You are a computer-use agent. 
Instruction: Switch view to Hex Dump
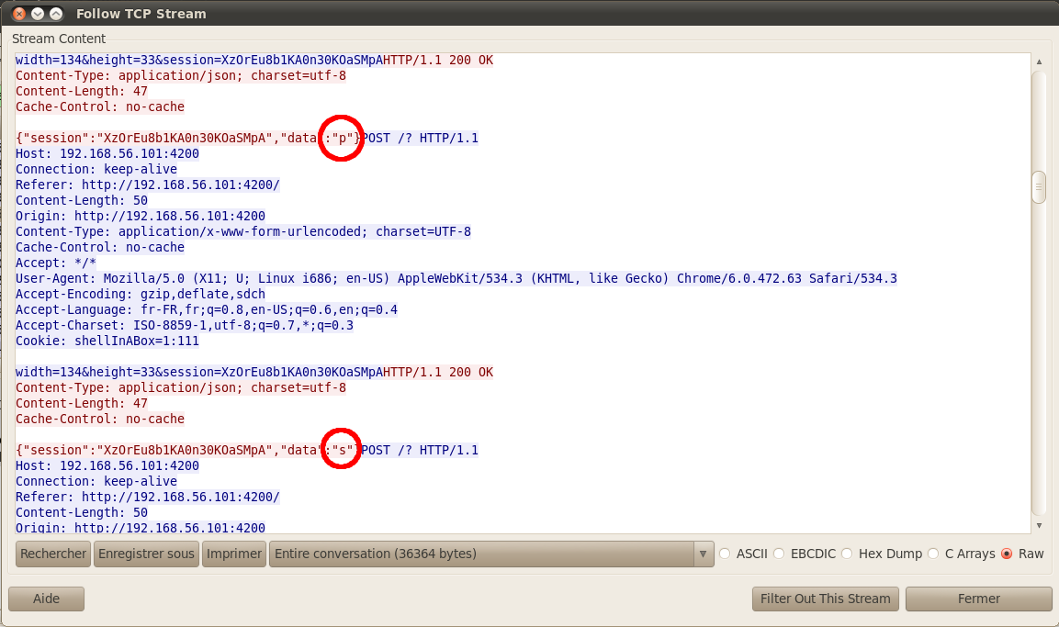tap(846, 554)
